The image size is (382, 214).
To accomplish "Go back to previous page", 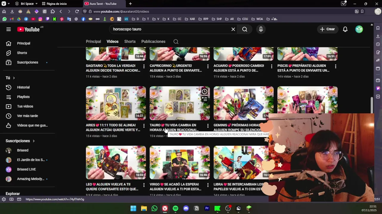I will [x=61, y=11].
